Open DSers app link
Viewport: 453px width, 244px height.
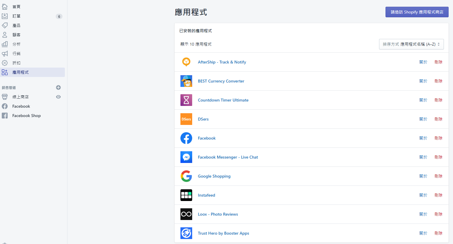(x=203, y=119)
